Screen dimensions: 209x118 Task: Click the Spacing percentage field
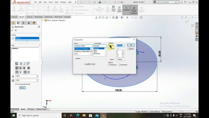pos(26,80)
